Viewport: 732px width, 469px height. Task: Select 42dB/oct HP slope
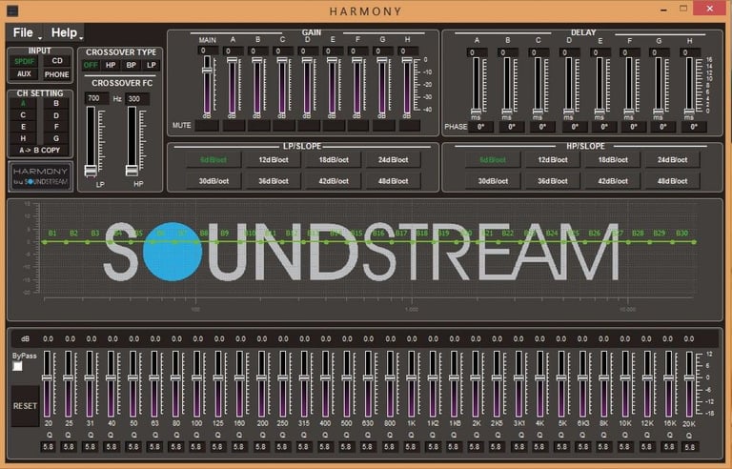pyautogui.click(x=613, y=181)
